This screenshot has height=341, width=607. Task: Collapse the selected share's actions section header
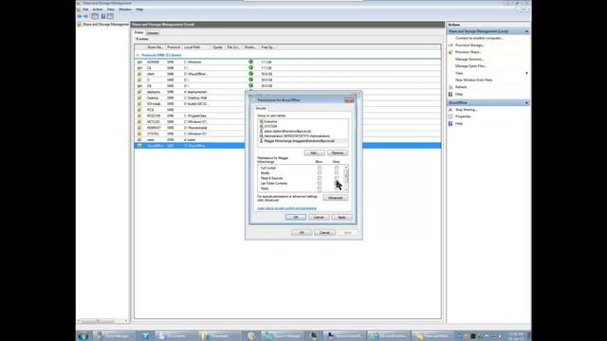tap(526, 103)
